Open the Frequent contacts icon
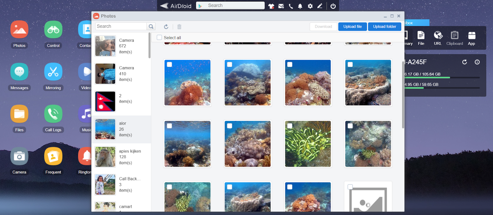Viewport: 493px width, 215px height. 53,156
